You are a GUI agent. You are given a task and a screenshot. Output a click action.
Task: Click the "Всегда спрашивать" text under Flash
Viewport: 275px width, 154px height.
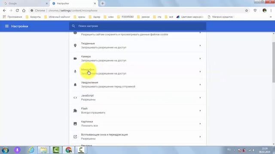(93, 113)
